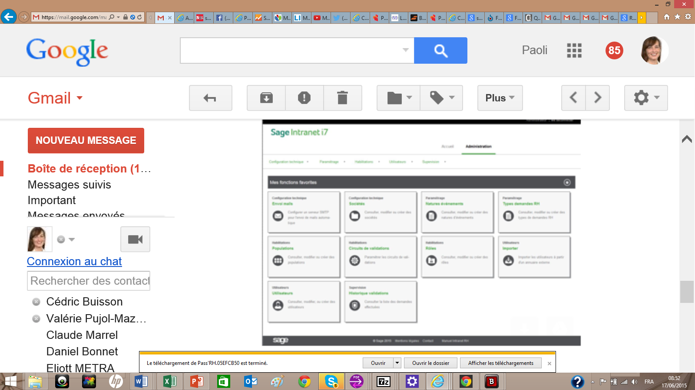The image size is (695, 390).
Task: Report spam with the exclamation icon
Action: pyautogui.click(x=304, y=98)
